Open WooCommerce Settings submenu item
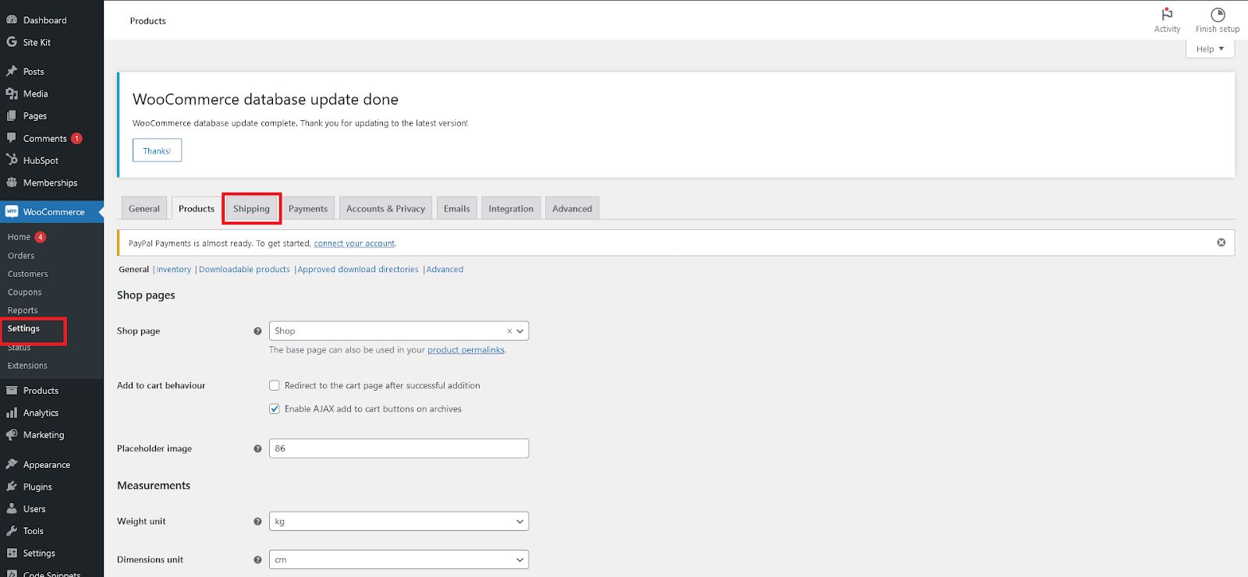1248x577 pixels. click(23, 328)
